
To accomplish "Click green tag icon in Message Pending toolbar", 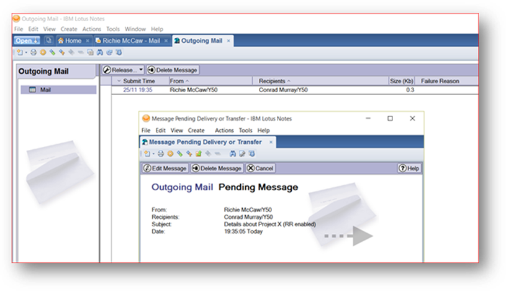I will tap(180, 154).
